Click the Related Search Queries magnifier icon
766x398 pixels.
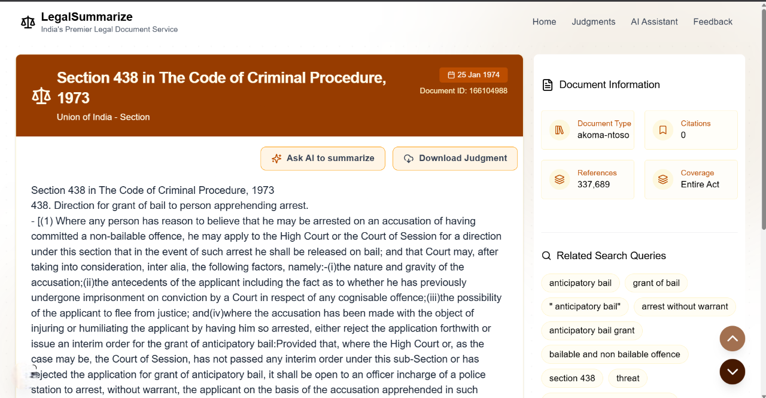click(546, 256)
